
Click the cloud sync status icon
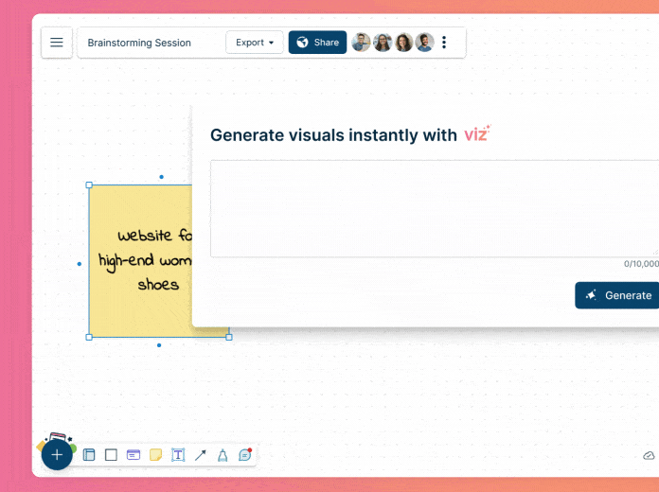coord(649,455)
